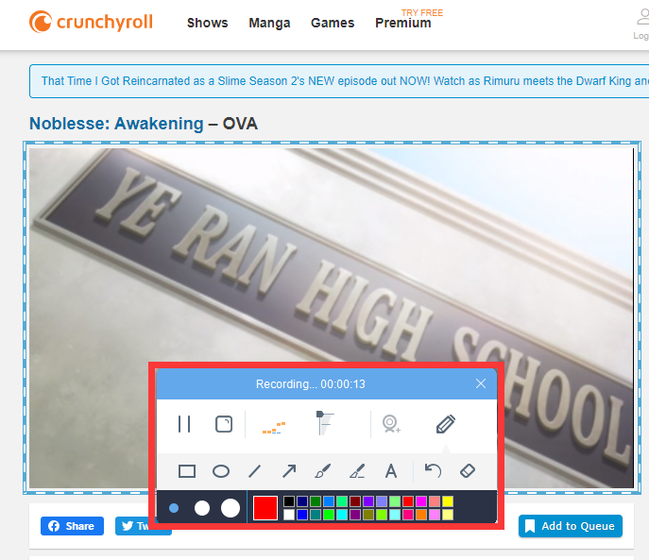
Task: Open the Shows menu
Action: point(208,23)
